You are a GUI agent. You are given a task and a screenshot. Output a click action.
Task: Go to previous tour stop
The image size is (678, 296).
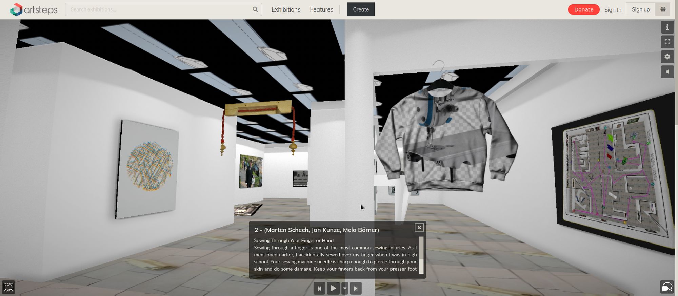(319, 288)
